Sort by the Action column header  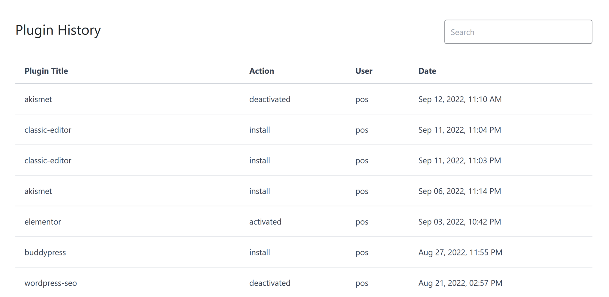pyautogui.click(x=261, y=71)
